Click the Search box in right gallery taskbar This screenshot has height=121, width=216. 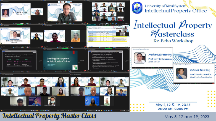(93, 111)
